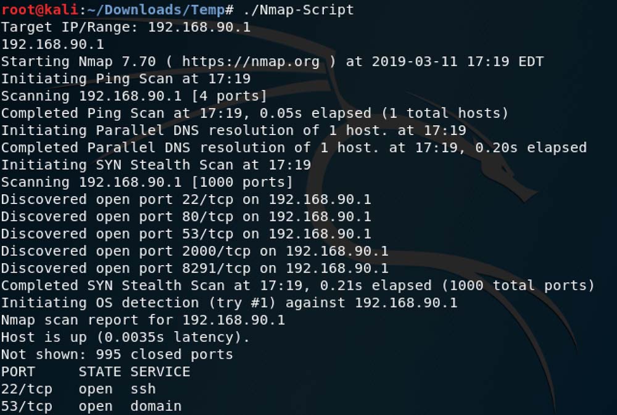Click the 'Discovered open port 22/tcp' line

(x=186, y=200)
